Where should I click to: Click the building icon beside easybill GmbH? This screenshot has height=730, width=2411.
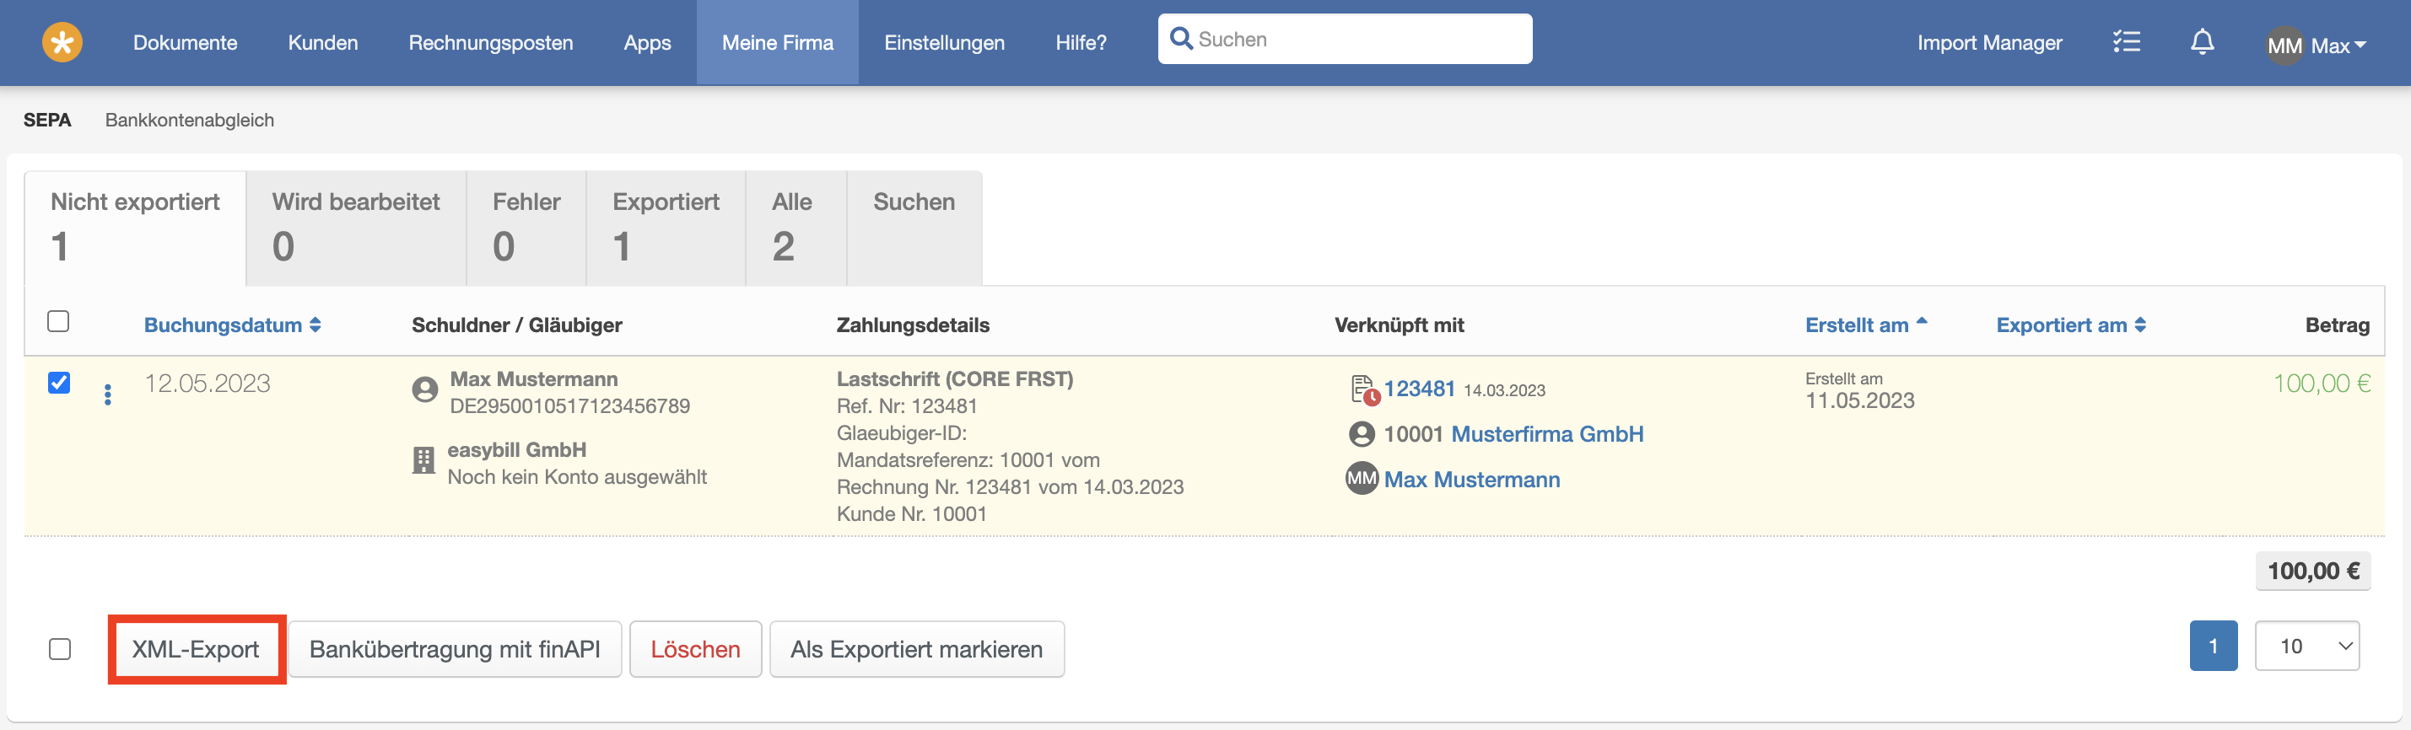click(424, 460)
